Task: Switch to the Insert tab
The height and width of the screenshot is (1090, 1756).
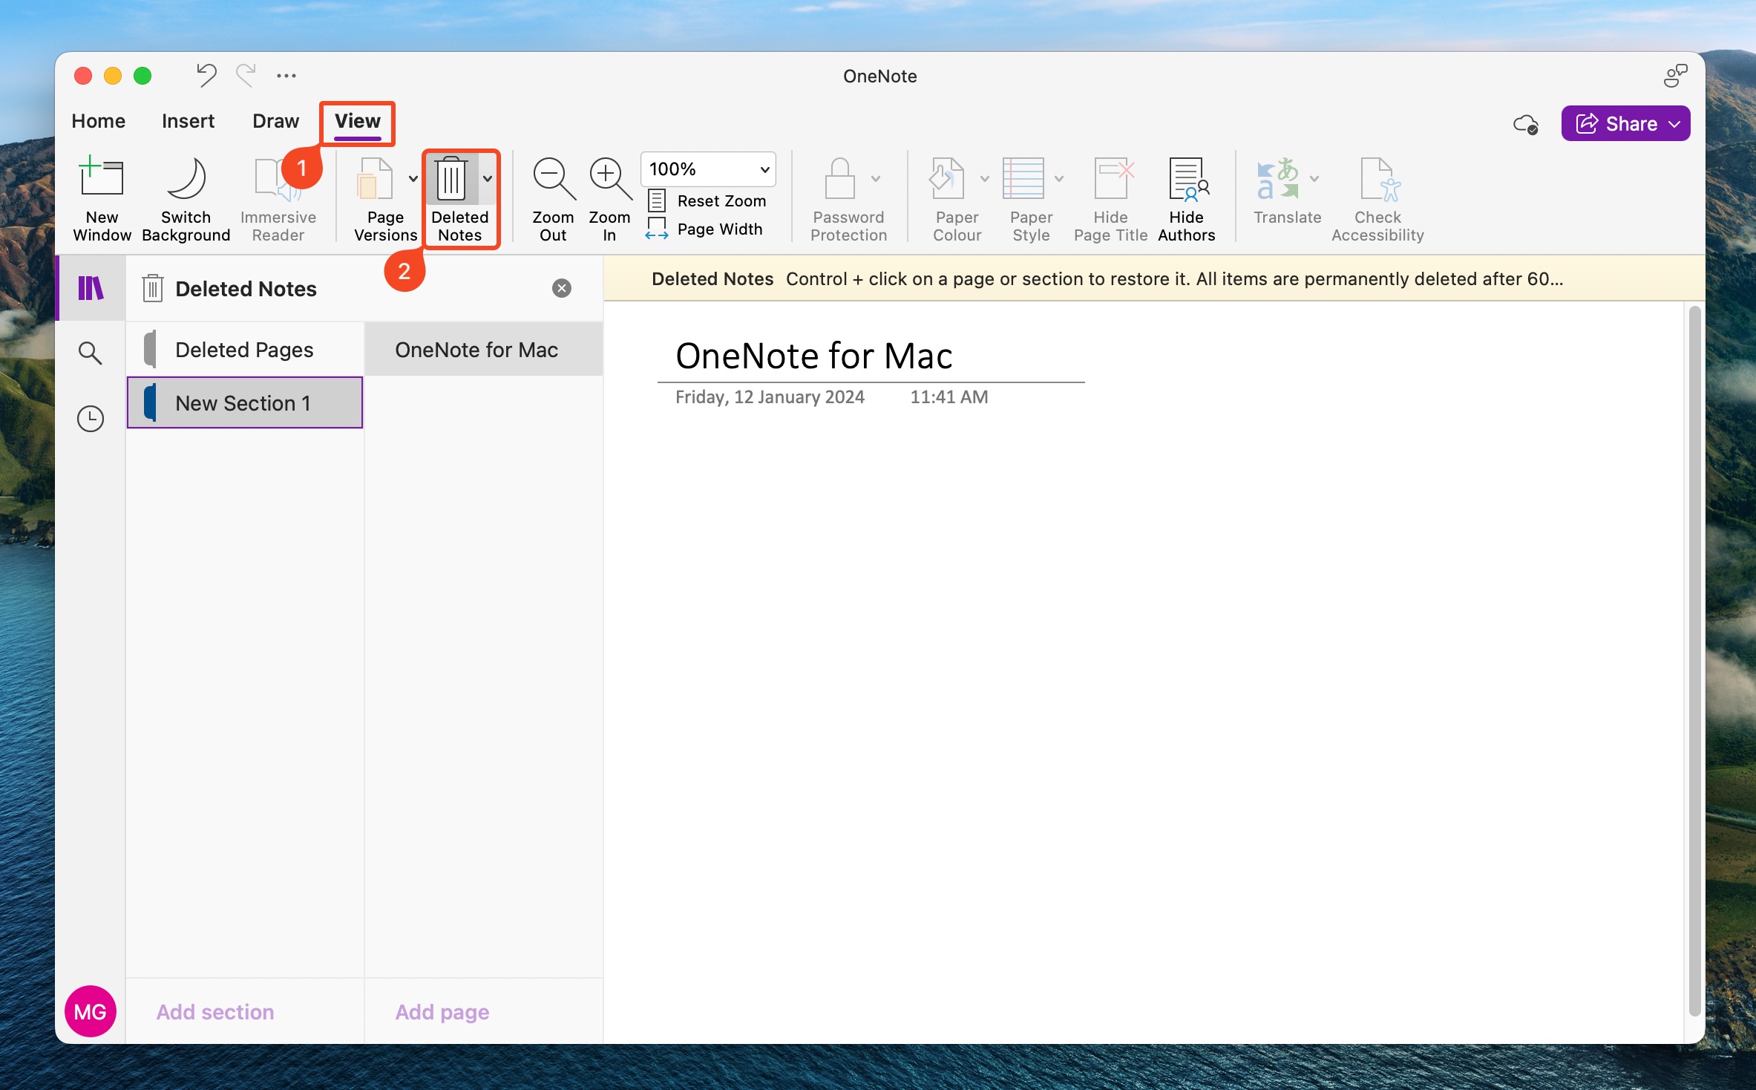Action: (x=189, y=121)
